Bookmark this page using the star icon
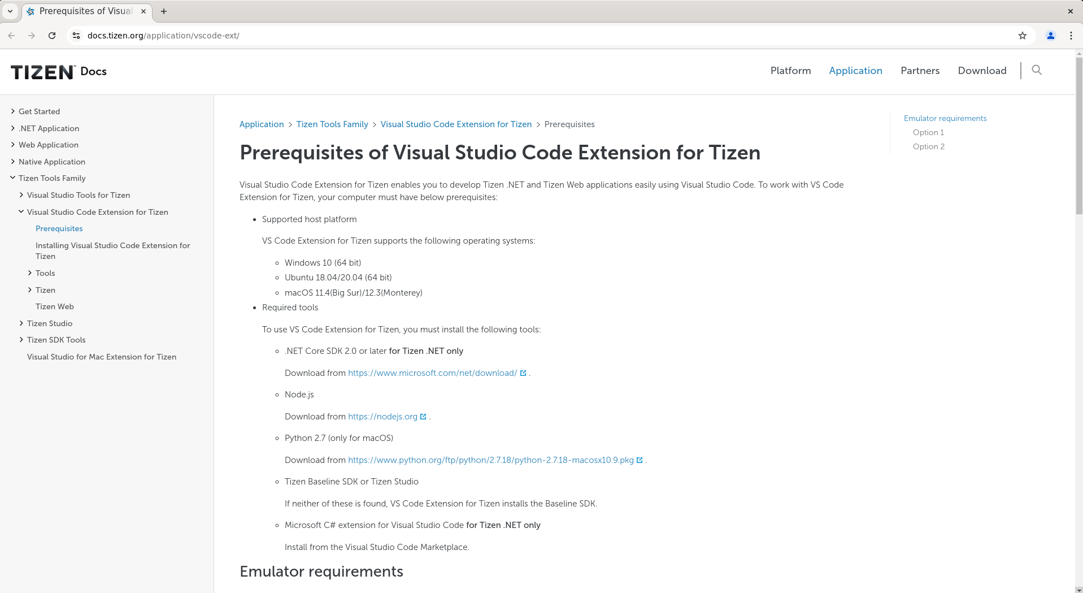 [x=1021, y=36]
